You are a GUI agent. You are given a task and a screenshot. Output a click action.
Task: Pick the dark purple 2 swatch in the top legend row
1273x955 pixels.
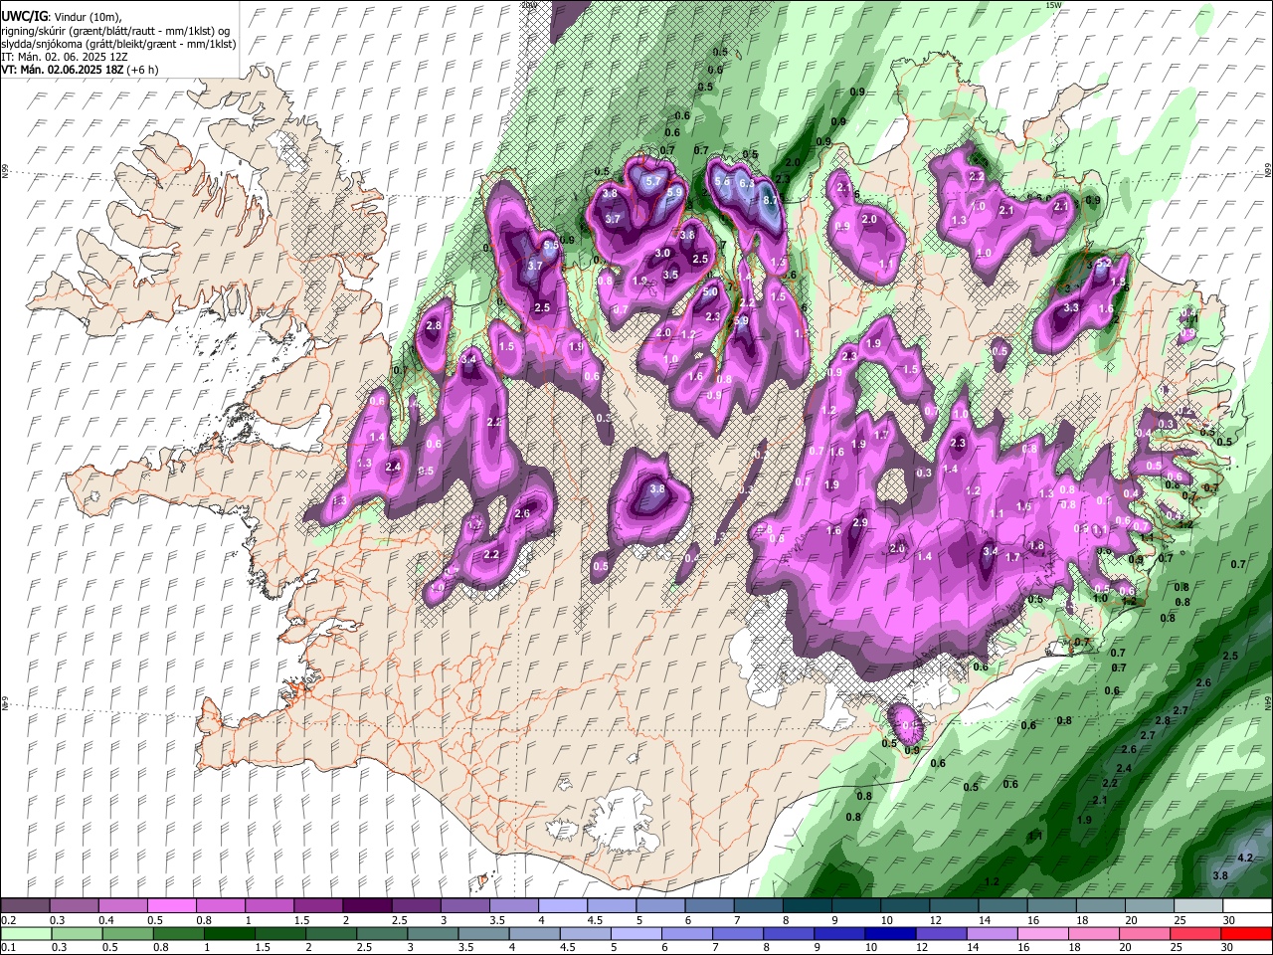point(367,906)
